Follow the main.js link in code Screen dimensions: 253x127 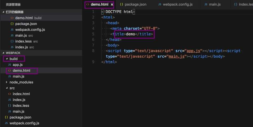pos(176,56)
